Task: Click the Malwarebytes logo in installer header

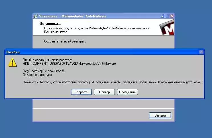Action: click(167, 27)
